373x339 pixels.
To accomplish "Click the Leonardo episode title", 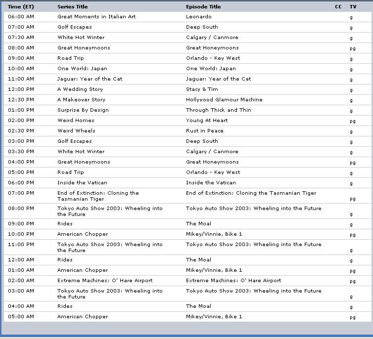I will [199, 17].
